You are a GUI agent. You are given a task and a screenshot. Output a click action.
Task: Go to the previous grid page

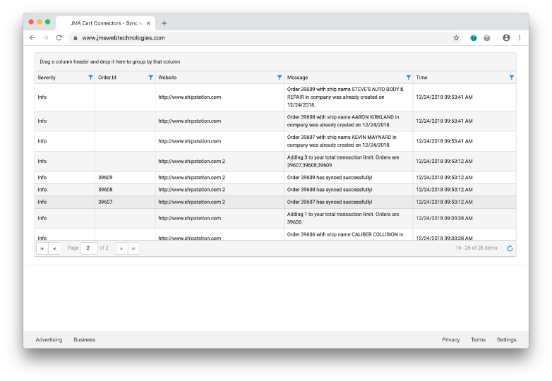click(54, 248)
